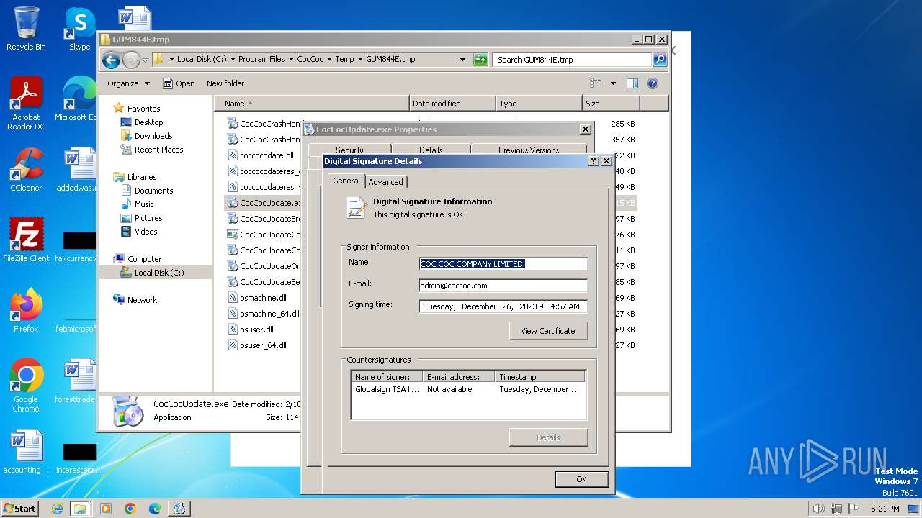
Task: Open Firefox desktop icon
Action: coord(26,312)
